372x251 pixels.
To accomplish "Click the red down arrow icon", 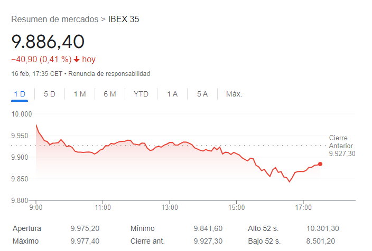I will pyautogui.click(x=77, y=60).
